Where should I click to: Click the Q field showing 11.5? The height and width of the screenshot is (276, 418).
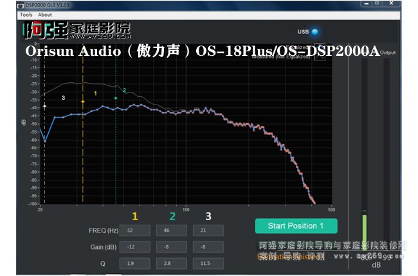(208, 264)
